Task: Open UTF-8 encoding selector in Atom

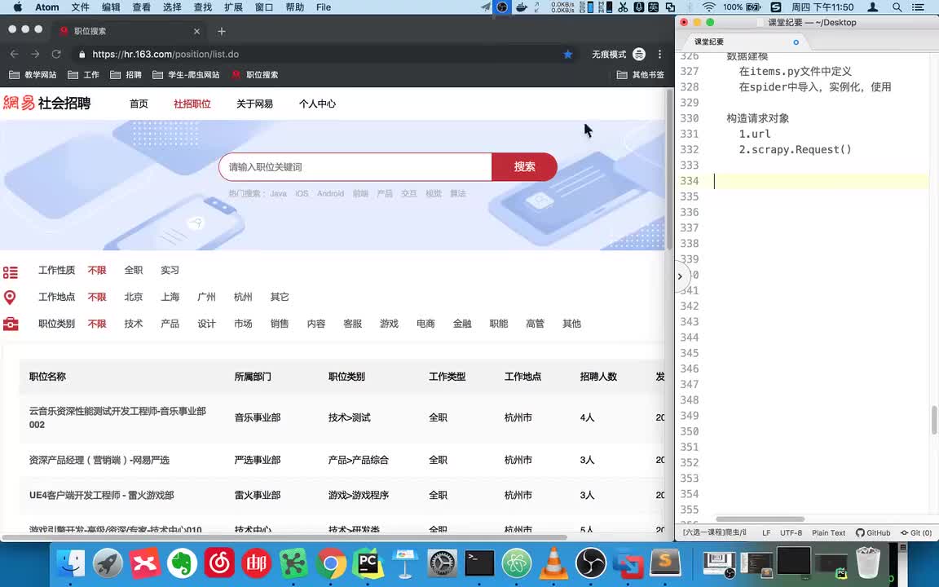Action: tap(791, 532)
